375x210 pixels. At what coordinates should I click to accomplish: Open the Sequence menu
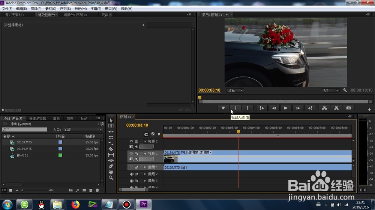(x=65, y=9)
